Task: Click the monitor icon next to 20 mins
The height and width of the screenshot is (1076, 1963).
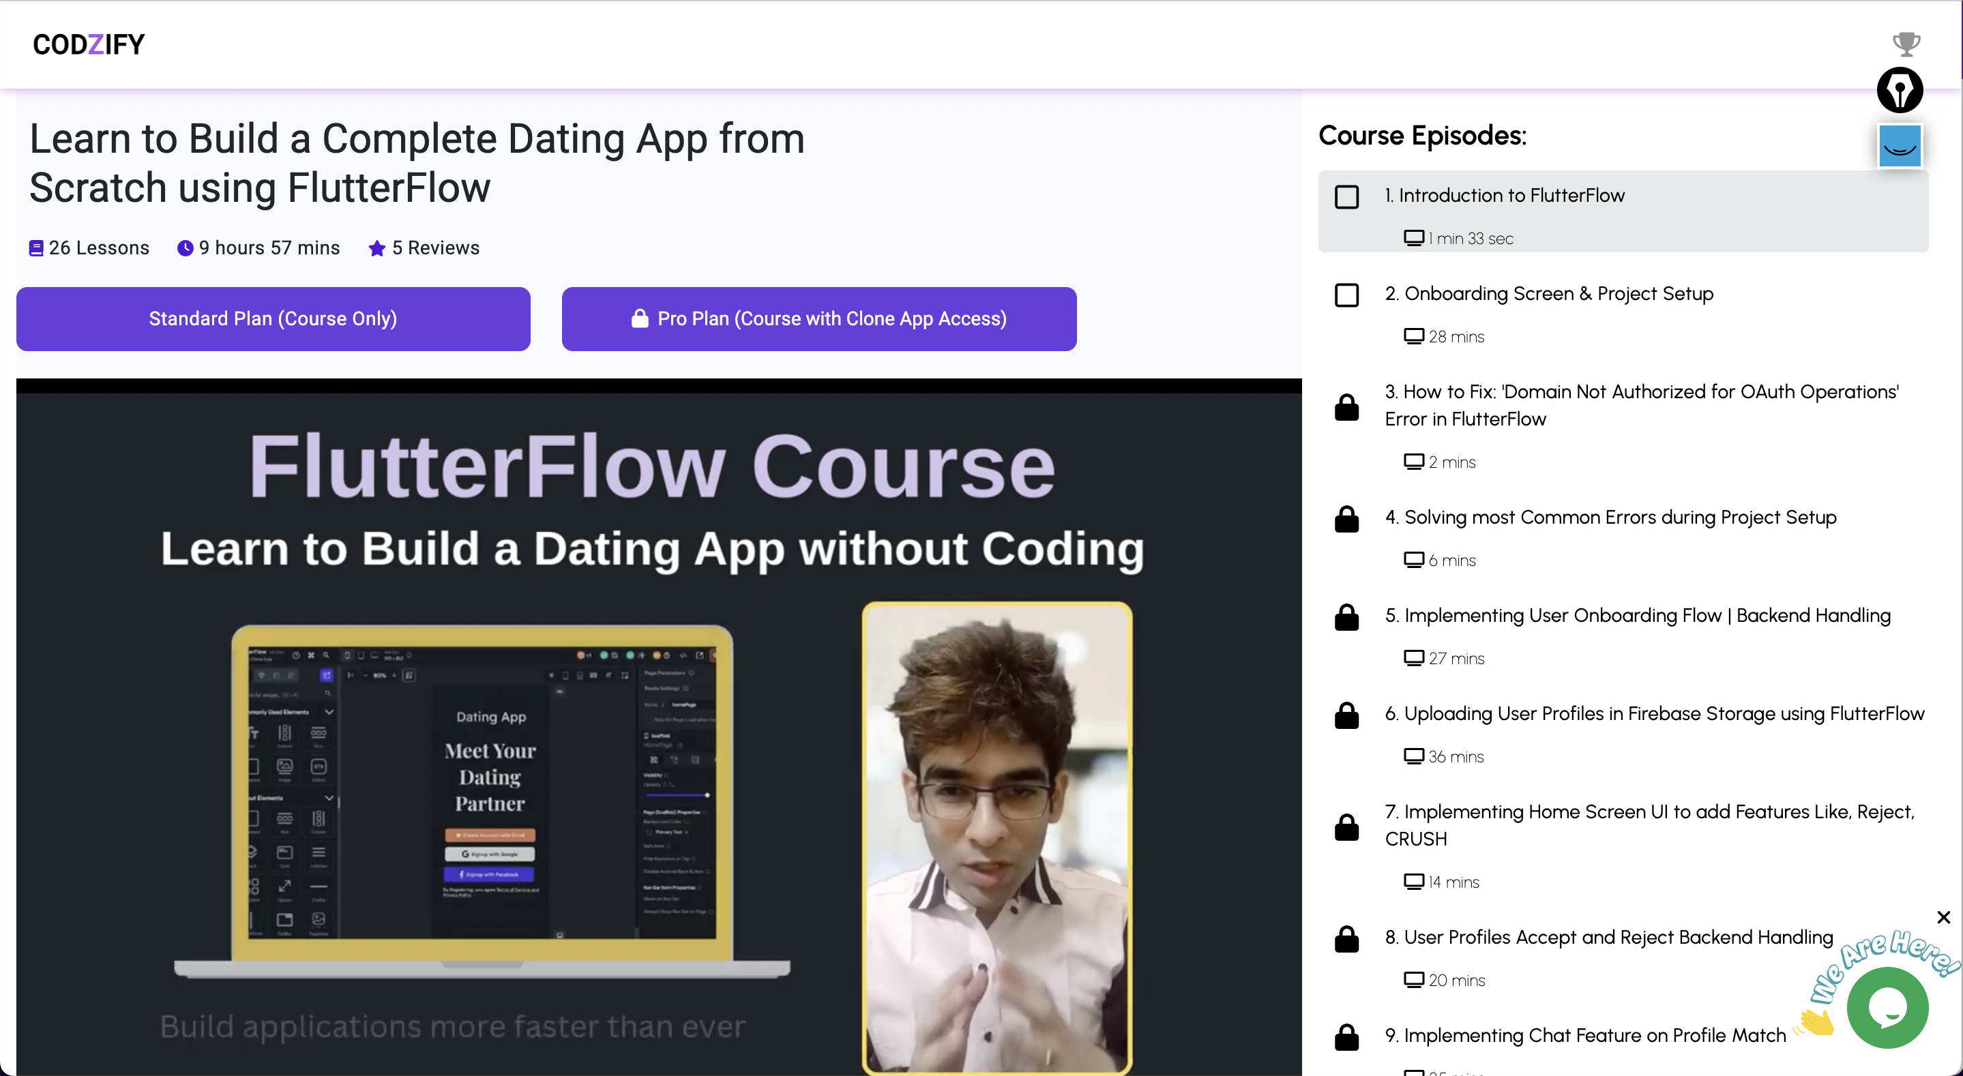Action: pos(1413,980)
